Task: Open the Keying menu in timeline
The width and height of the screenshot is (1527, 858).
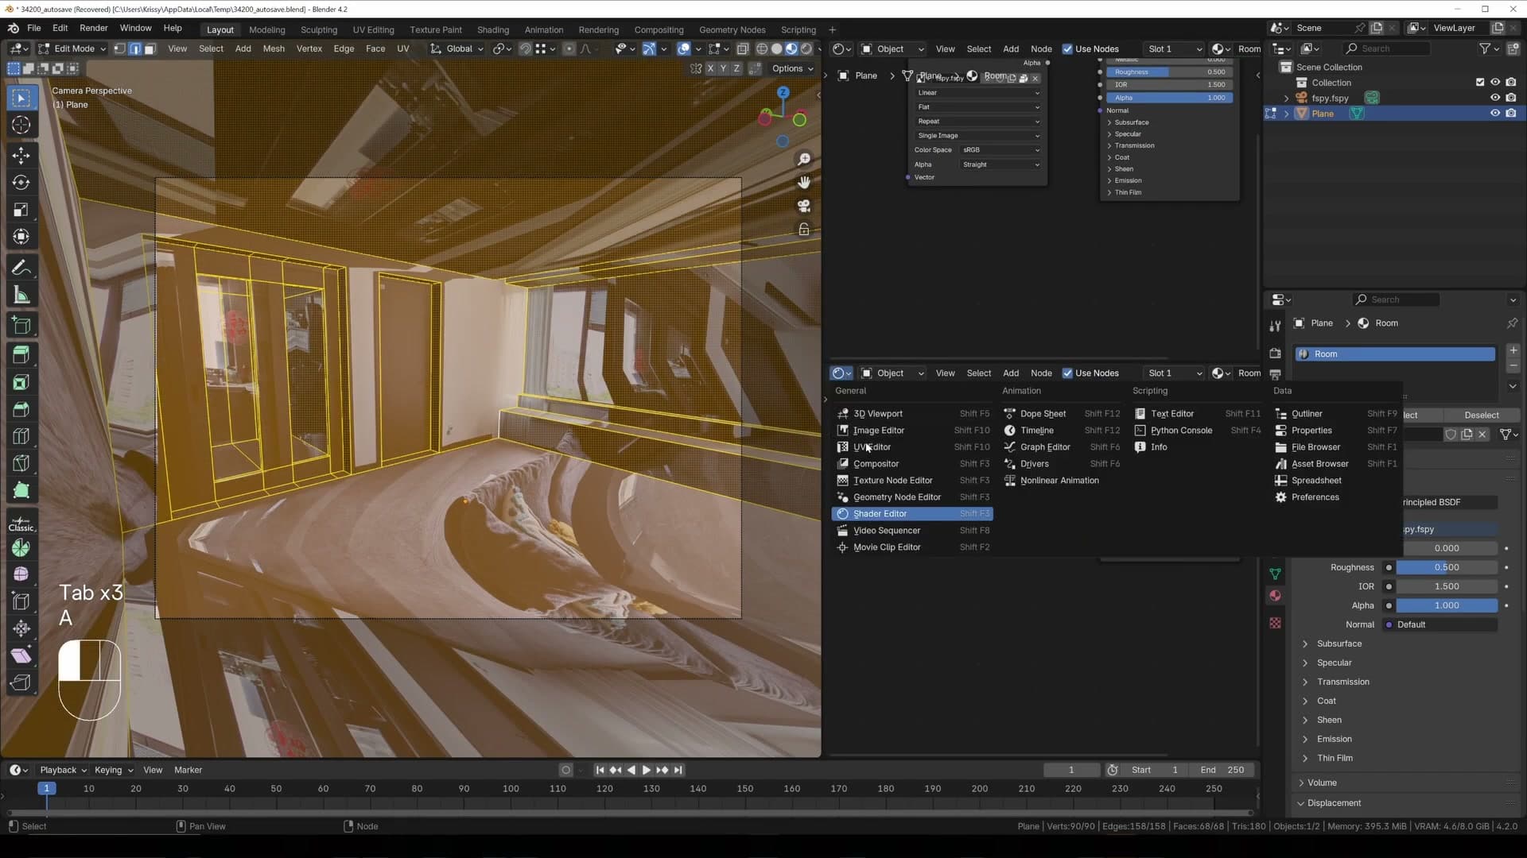Action: 114,771
